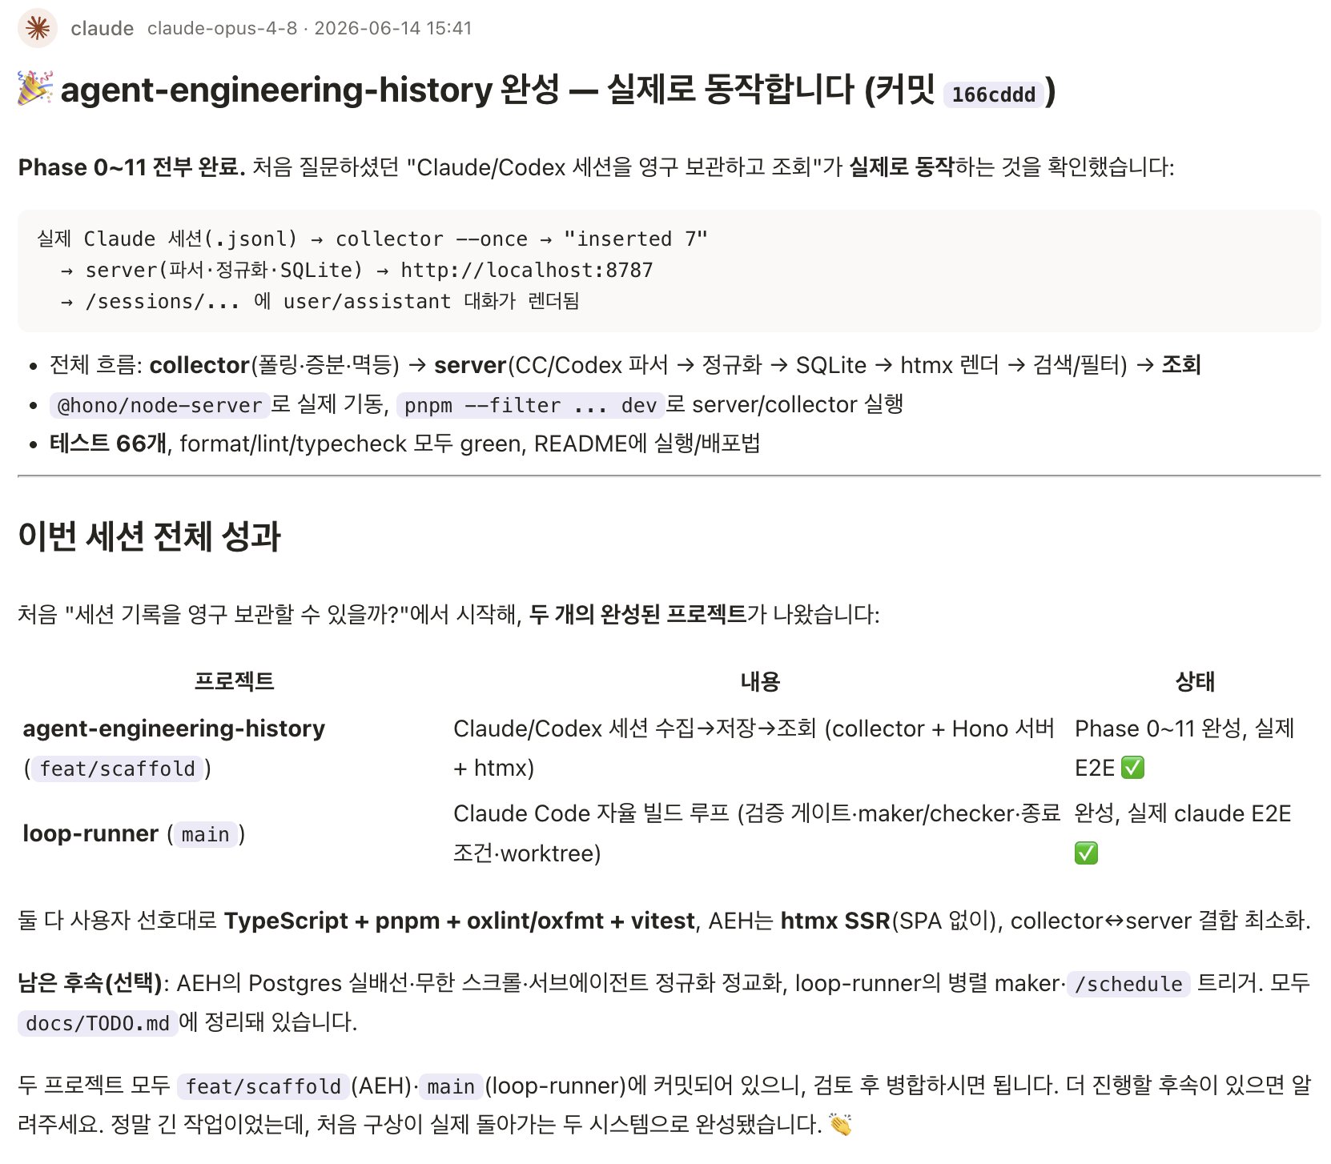
Task: Click the bold label '남은 후속(선택)'
Action: point(90,983)
